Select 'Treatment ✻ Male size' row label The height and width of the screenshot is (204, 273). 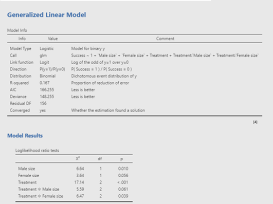click(39, 189)
